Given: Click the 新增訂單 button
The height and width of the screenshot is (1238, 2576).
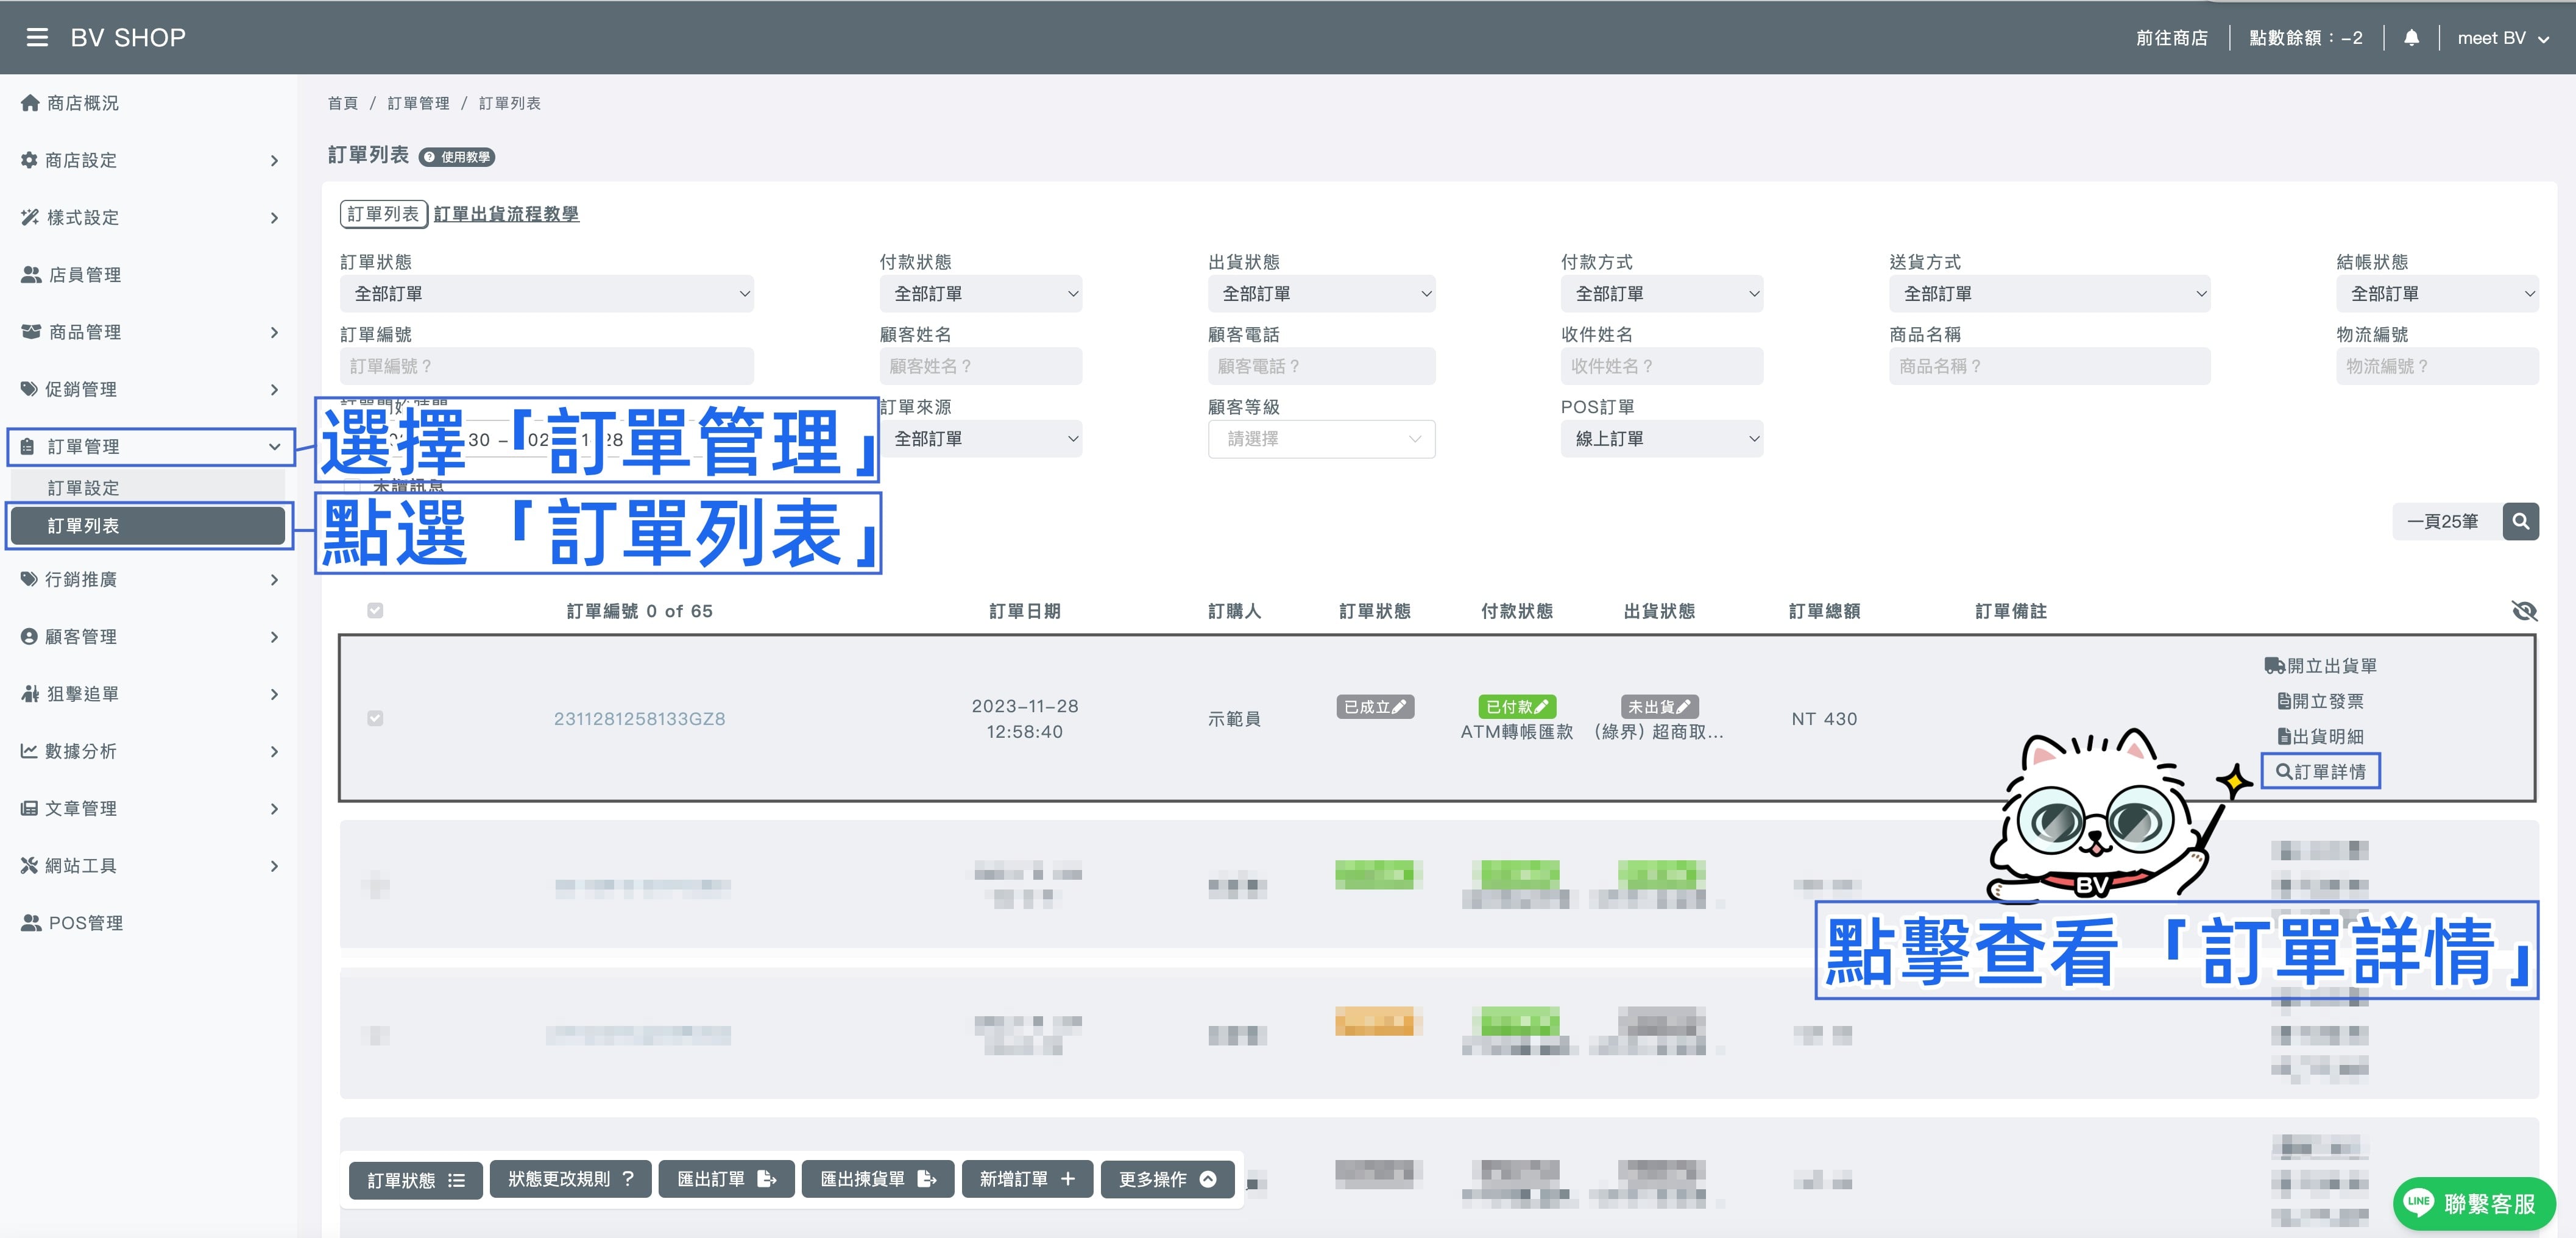Looking at the screenshot, I should 1027,1179.
